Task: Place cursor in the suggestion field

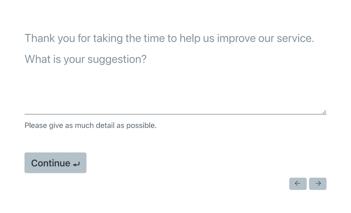Action: [x=175, y=94]
